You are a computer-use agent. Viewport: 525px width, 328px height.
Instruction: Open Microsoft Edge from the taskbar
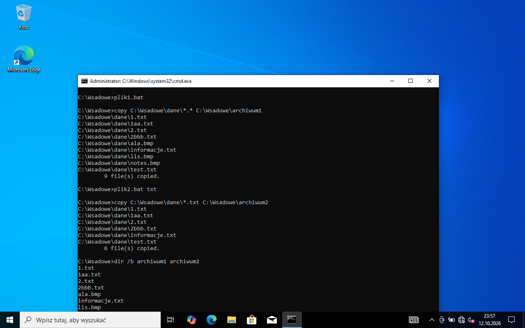(x=211, y=320)
